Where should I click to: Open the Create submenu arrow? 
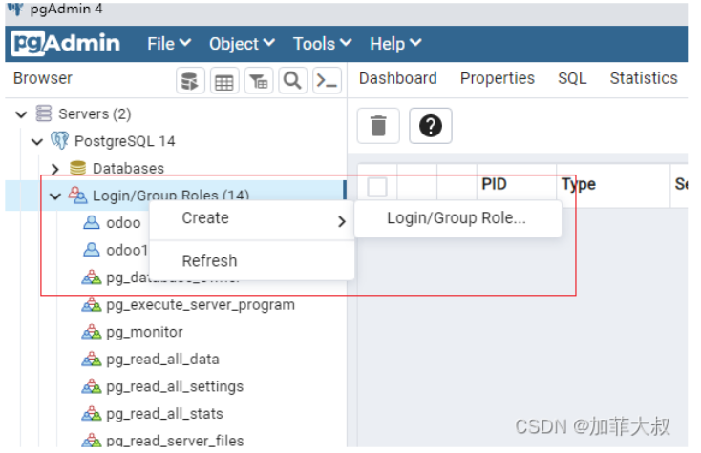tap(342, 221)
